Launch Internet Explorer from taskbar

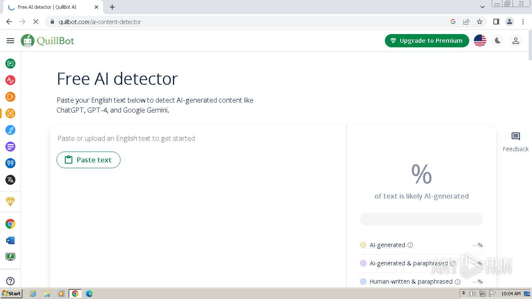click(33, 294)
